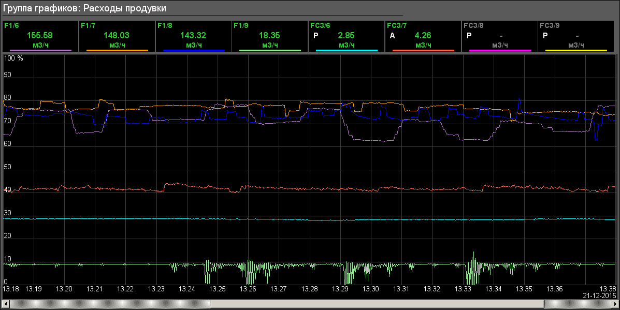Click the date 21-12-2015
620x310 pixels.
(x=599, y=296)
